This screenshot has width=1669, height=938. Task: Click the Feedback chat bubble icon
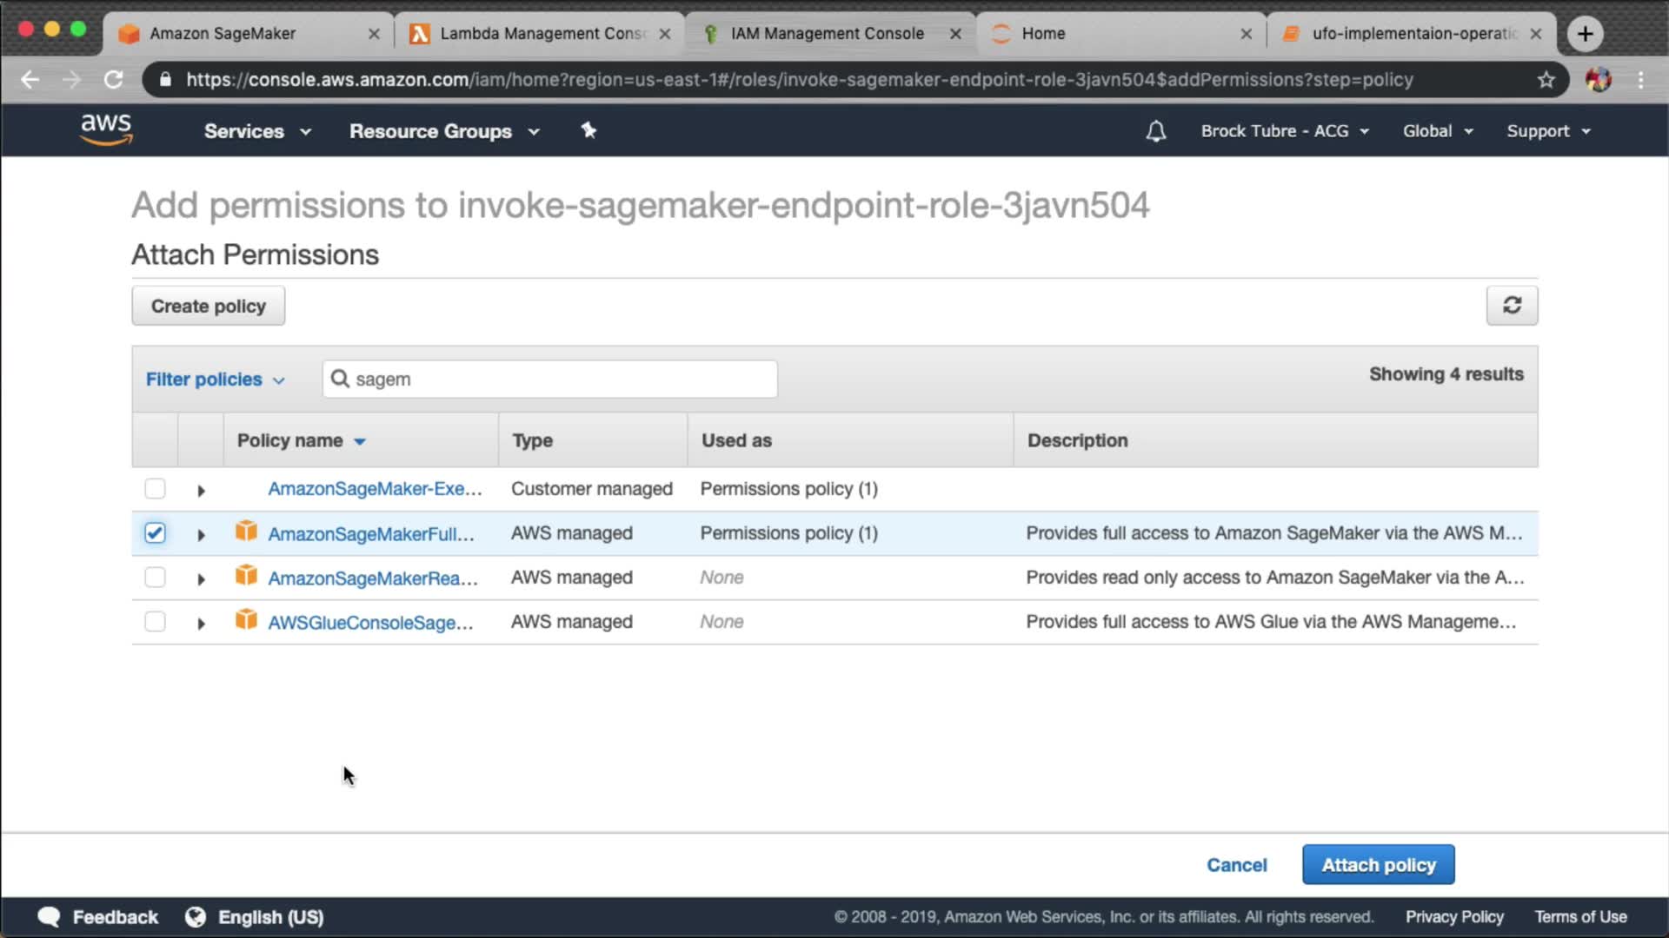coord(50,917)
